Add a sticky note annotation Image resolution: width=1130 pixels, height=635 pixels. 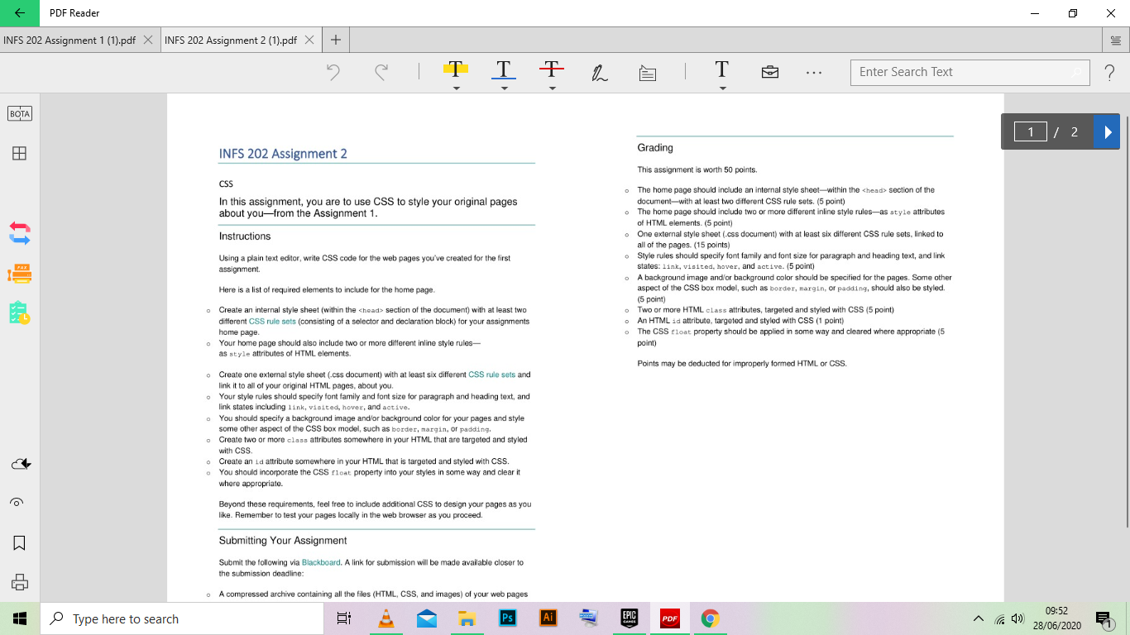[x=648, y=73]
